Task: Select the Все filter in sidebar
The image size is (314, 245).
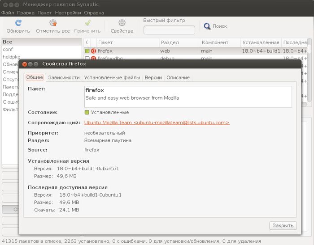Action: 42,42
